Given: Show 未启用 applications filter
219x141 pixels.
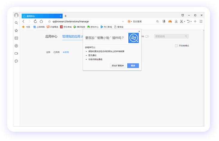Looking at the screenshot, I should coord(66,52).
